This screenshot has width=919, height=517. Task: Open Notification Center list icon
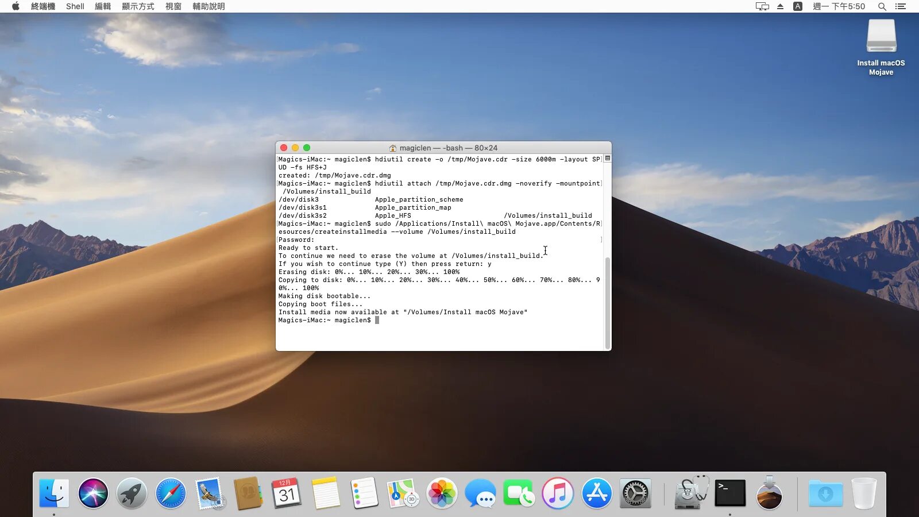(901, 6)
